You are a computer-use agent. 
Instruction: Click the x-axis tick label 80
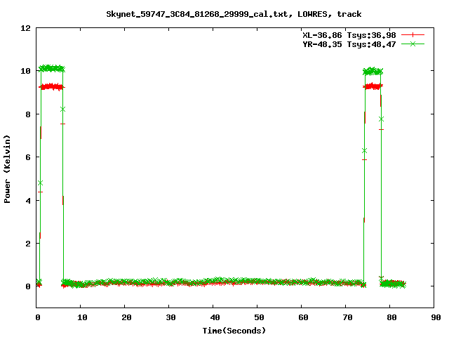point(391,317)
